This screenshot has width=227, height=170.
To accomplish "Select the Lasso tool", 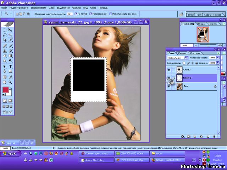I will click(4, 35).
